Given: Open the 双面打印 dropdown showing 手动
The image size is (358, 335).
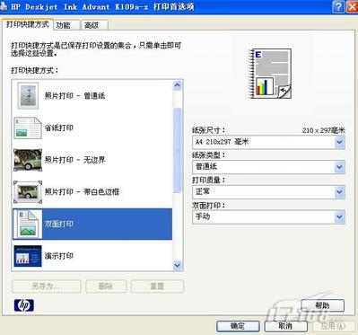Looking at the screenshot, I should coord(268,216).
